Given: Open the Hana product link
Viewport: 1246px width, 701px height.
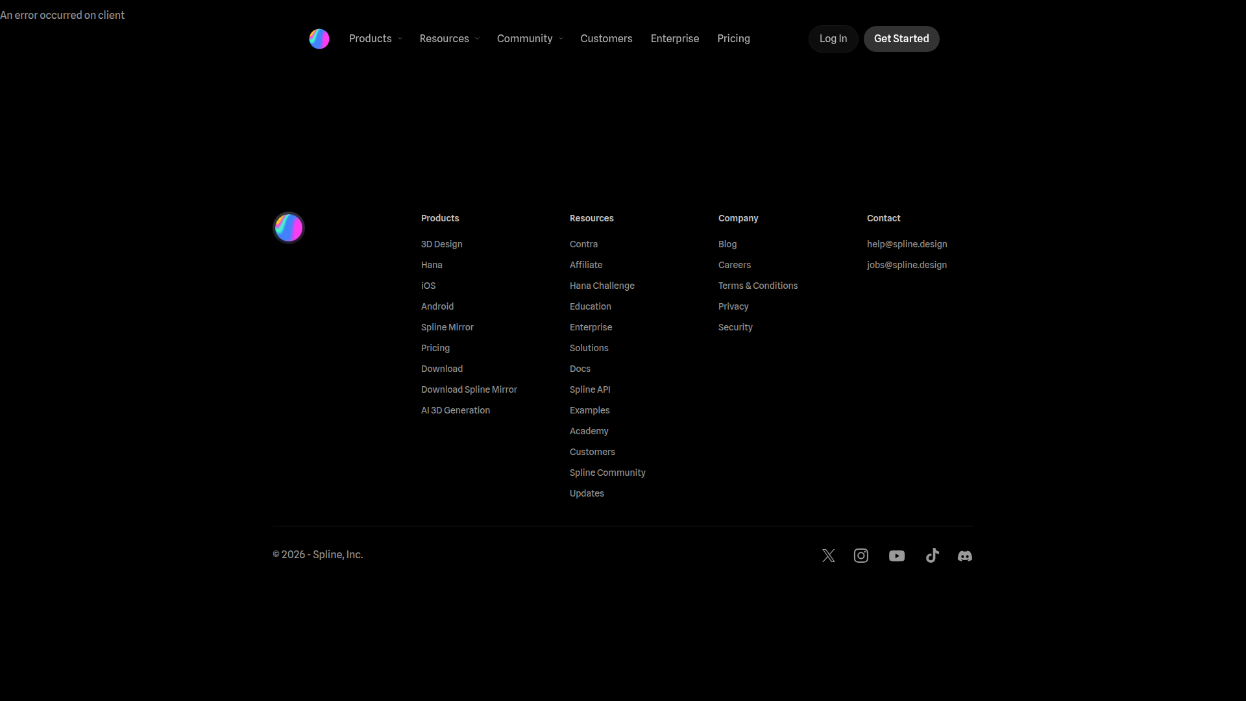Looking at the screenshot, I should (432, 265).
